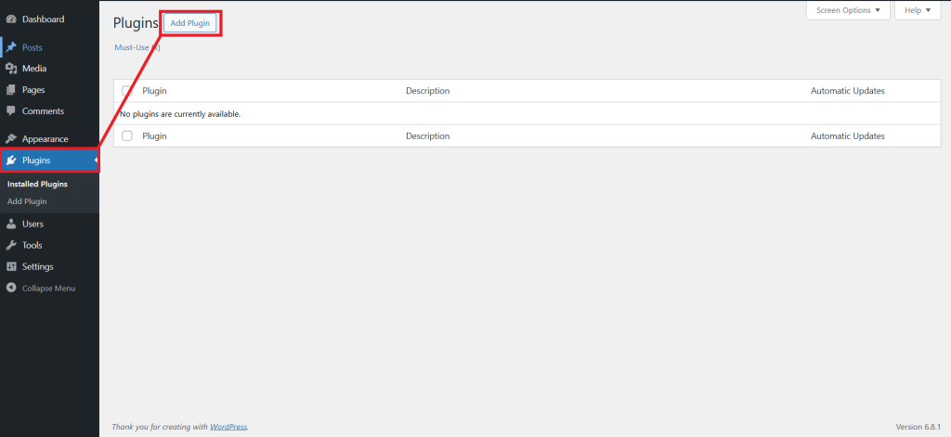Click the Plugins plug icon
This screenshot has width=951, height=437.
click(x=11, y=161)
